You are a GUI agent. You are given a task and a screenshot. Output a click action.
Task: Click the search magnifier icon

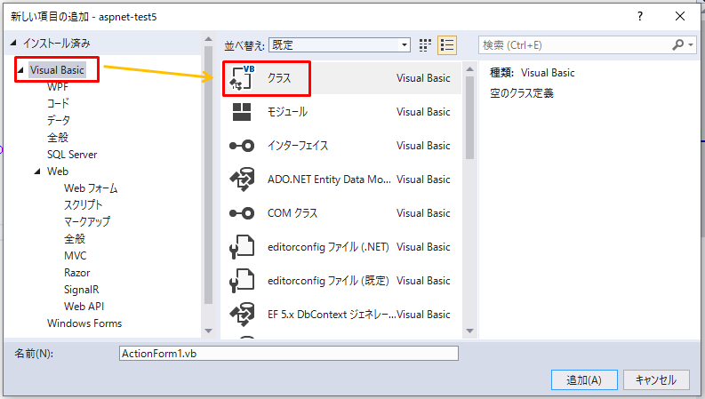(677, 45)
